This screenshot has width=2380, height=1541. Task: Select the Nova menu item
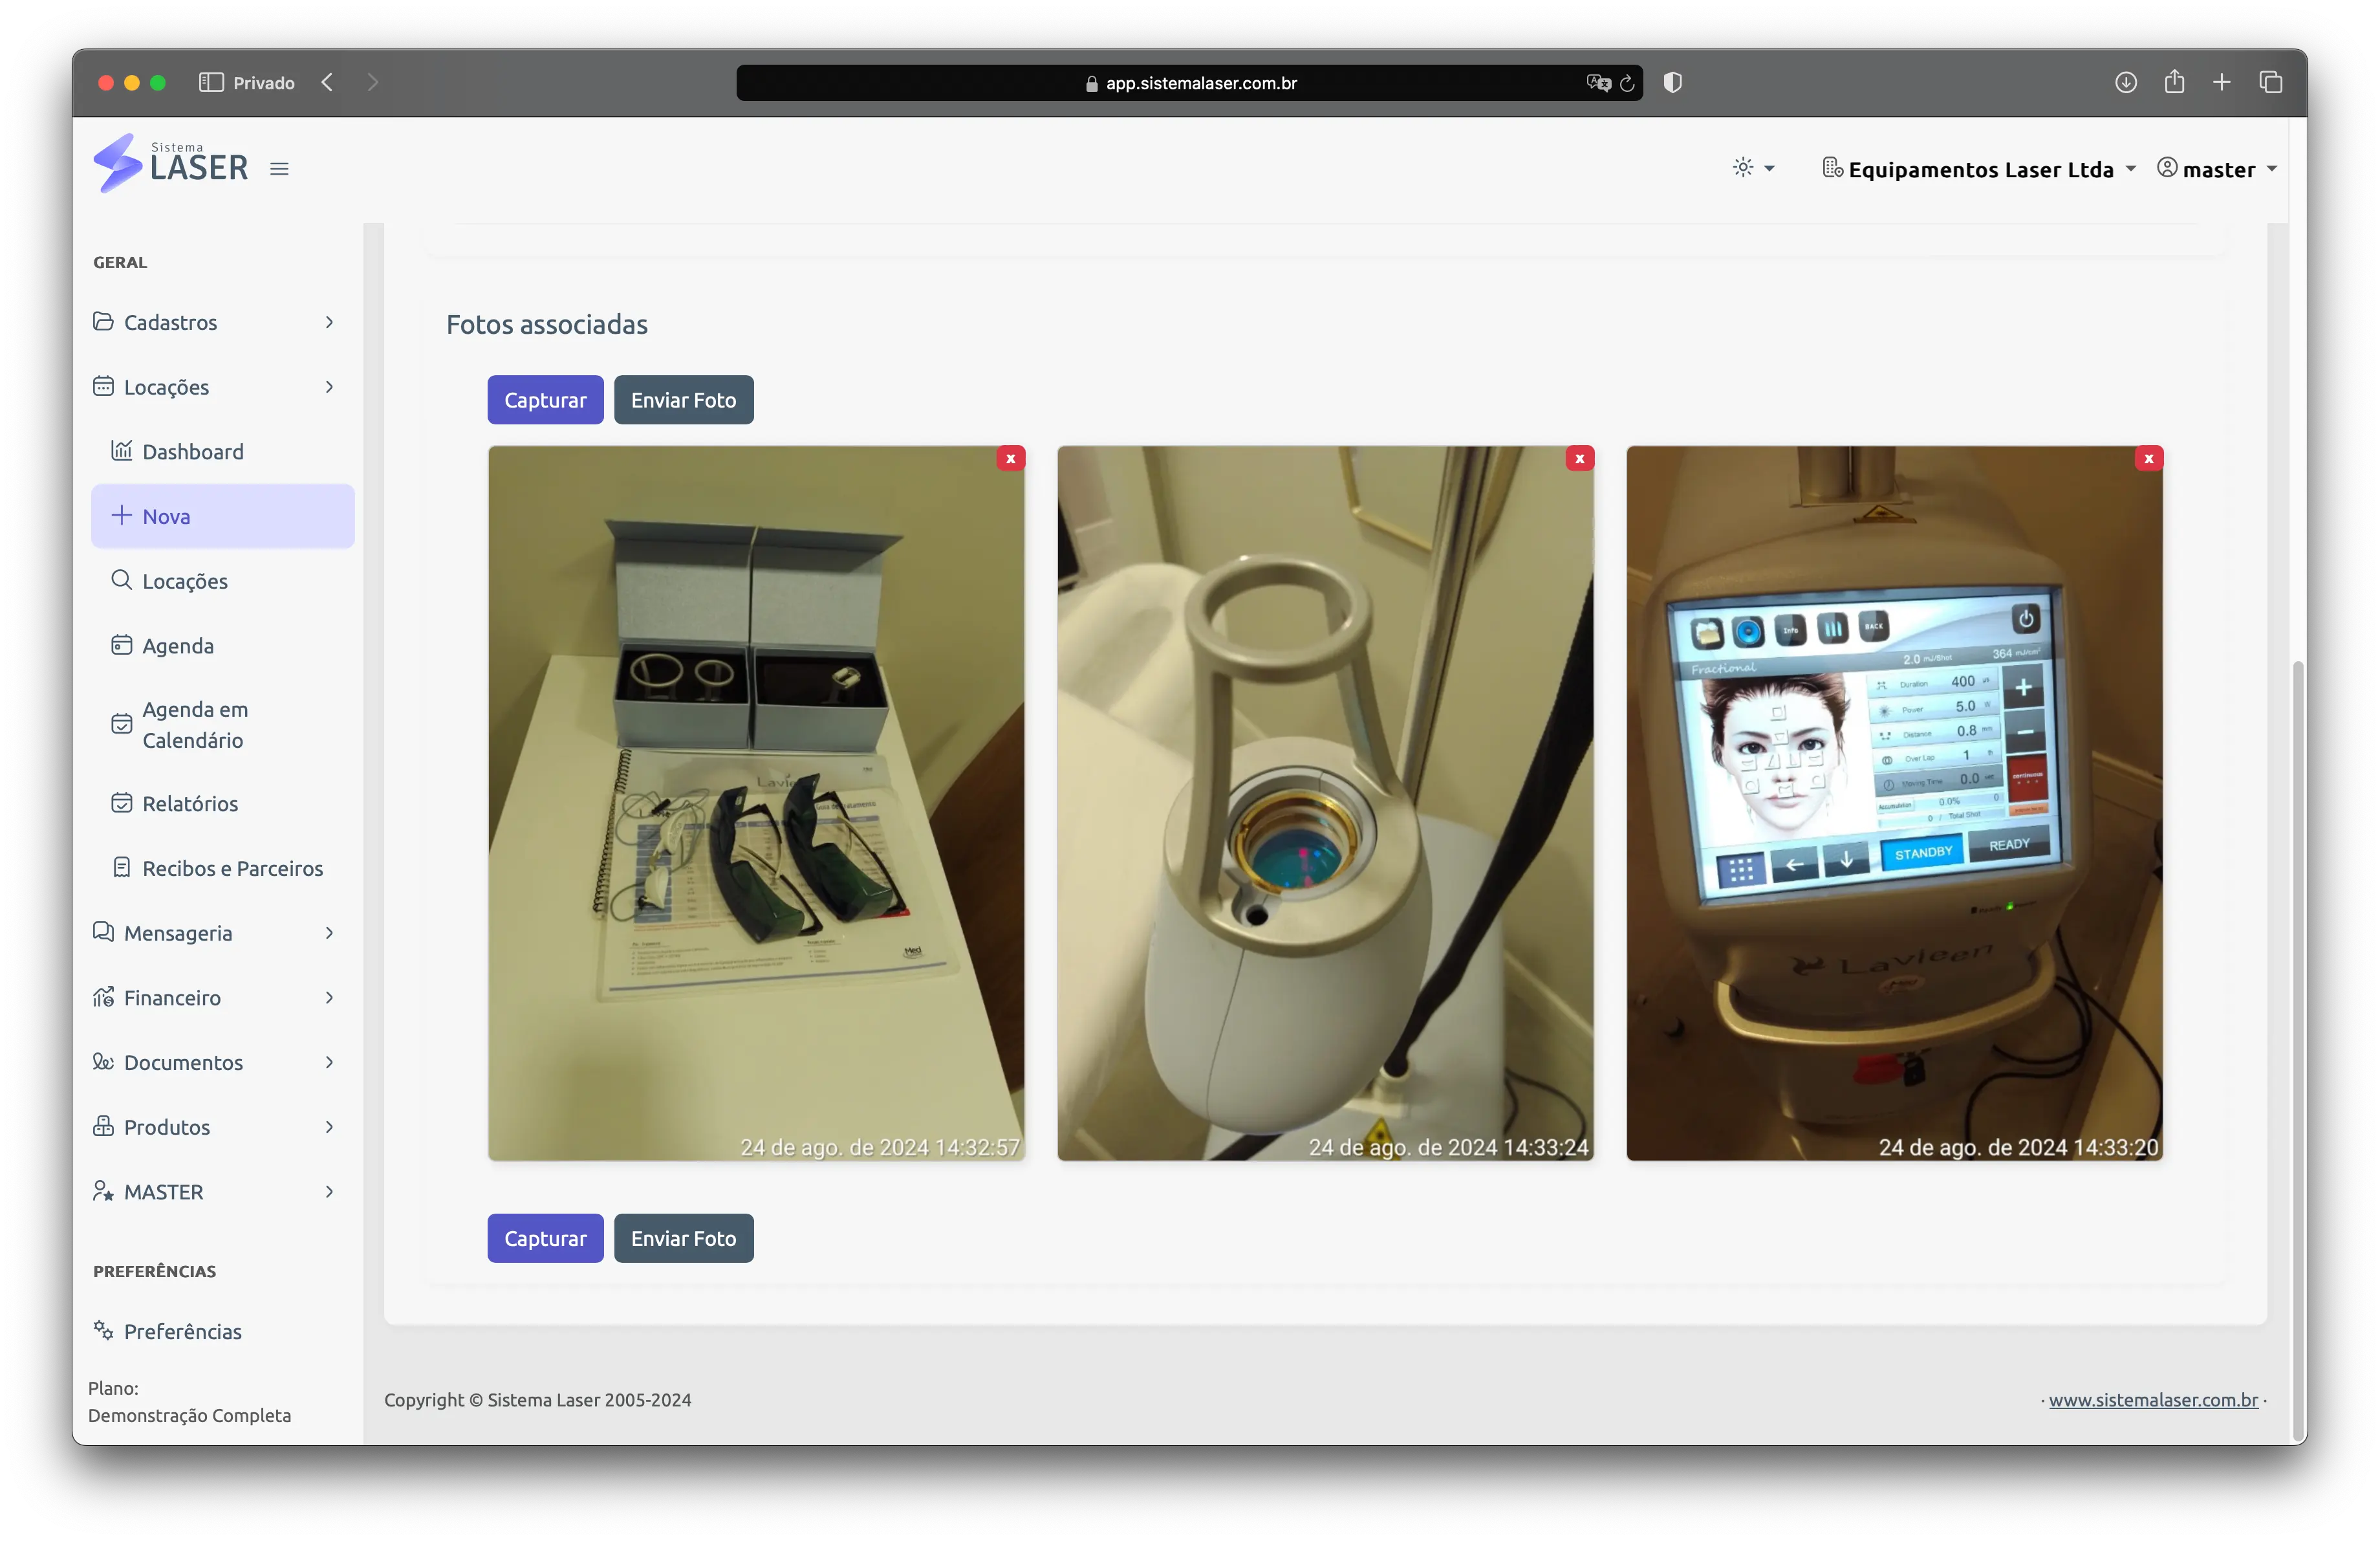coord(222,516)
